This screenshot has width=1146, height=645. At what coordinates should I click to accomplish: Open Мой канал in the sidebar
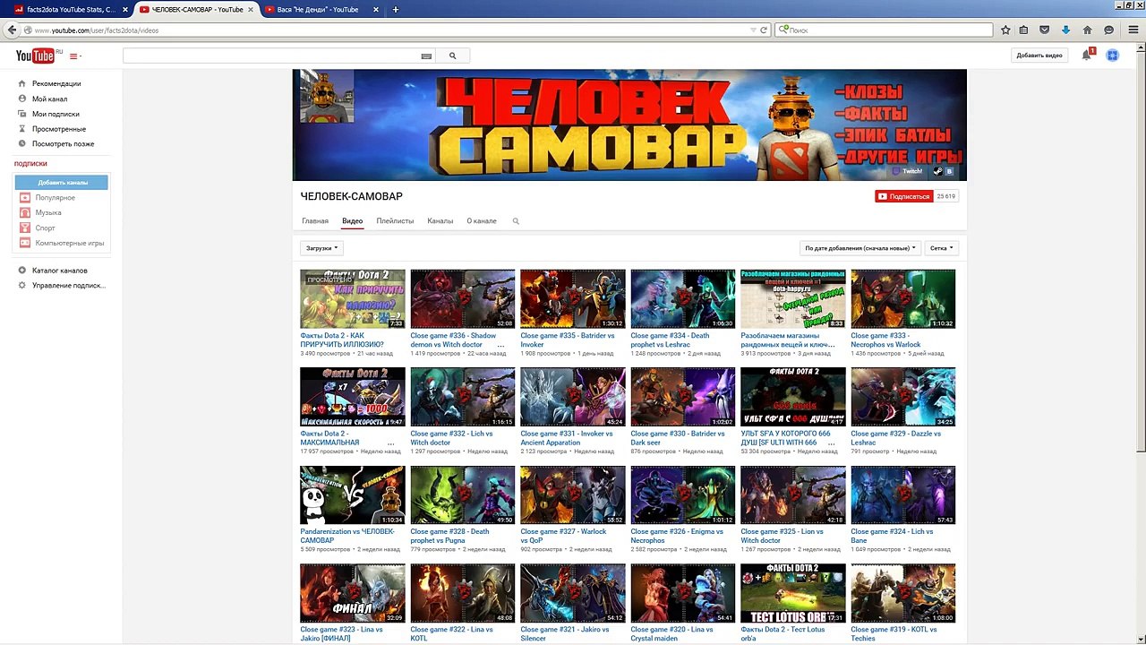click(x=49, y=99)
